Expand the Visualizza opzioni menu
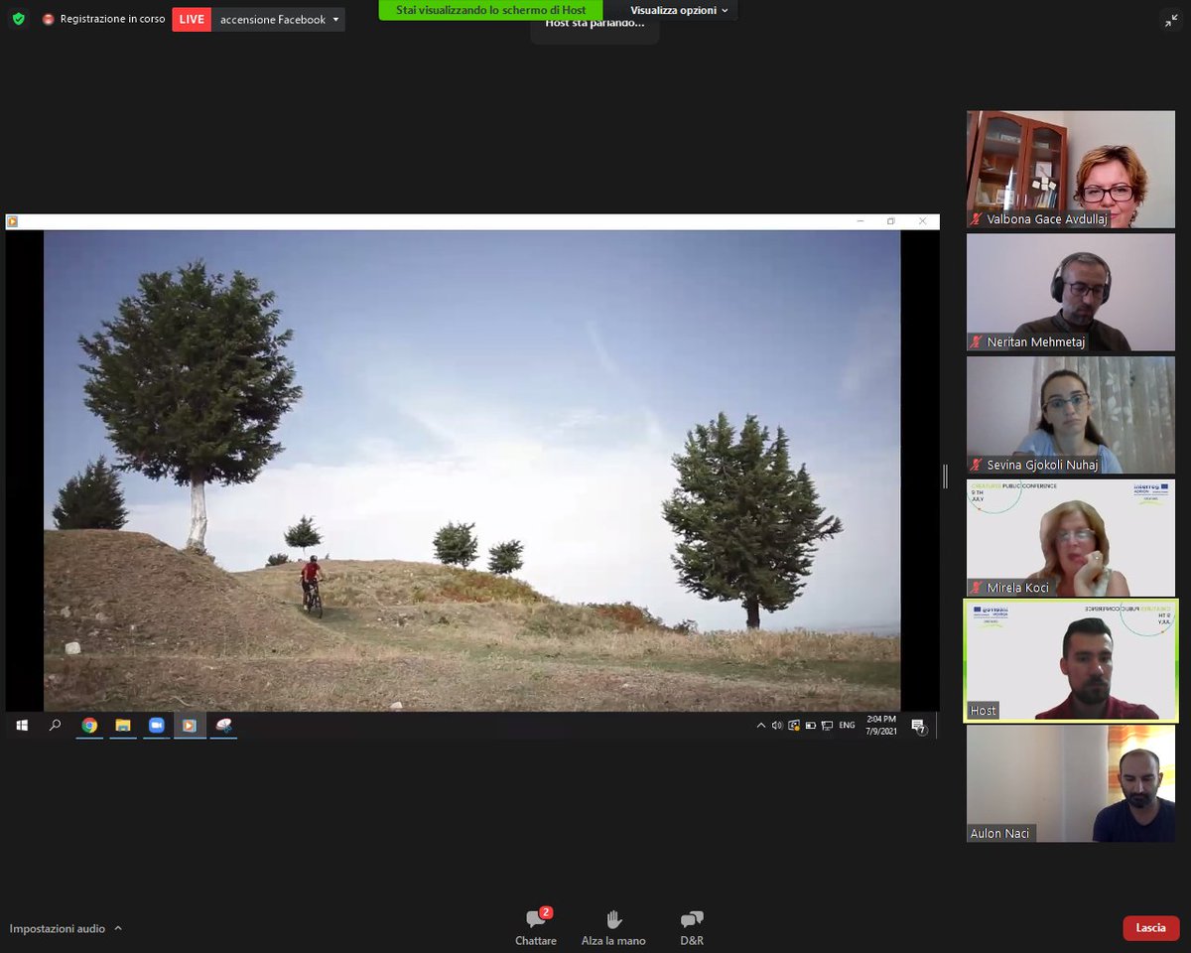This screenshot has width=1191, height=953. tap(679, 10)
